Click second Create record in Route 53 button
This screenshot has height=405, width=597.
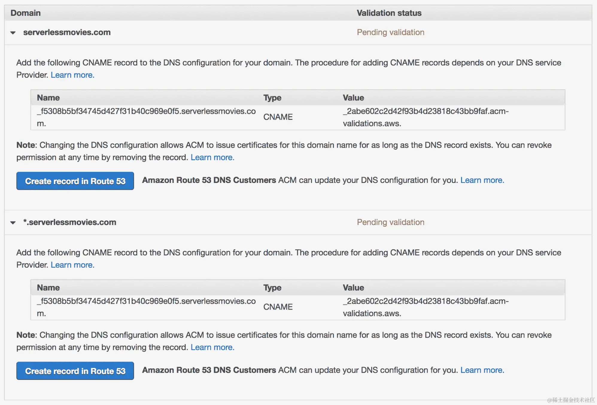pyautogui.click(x=75, y=371)
